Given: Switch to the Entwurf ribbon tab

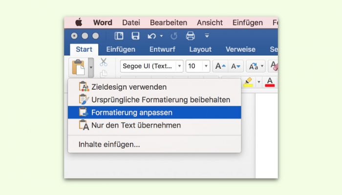Looking at the screenshot, I should pos(162,49).
